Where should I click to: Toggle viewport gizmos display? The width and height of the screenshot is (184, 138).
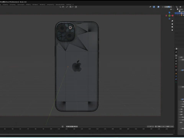point(154,7)
